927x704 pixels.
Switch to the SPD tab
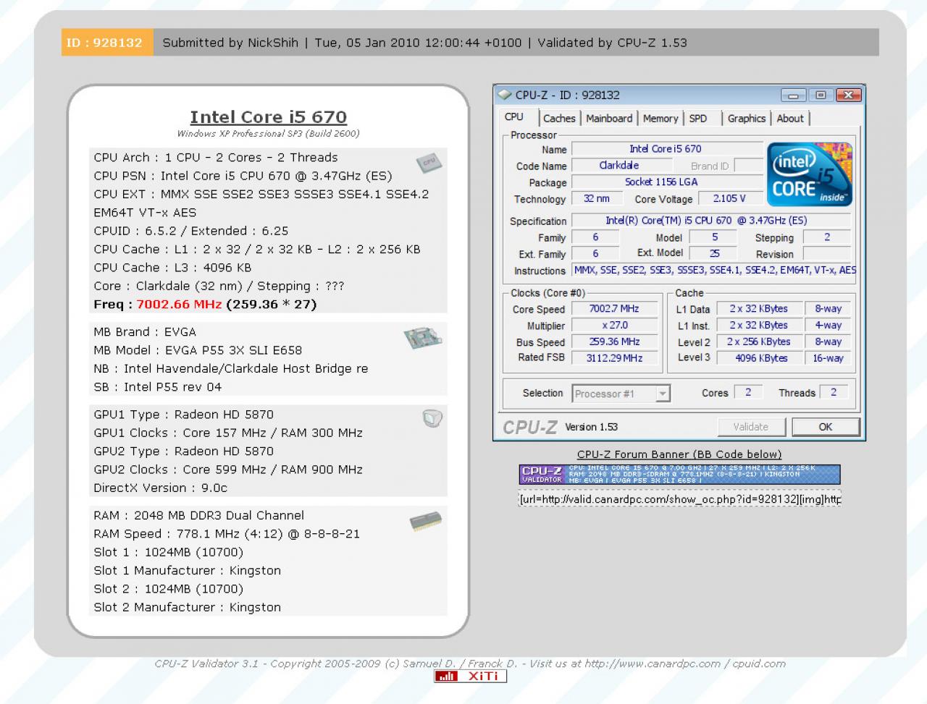click(x=698, y=119)
